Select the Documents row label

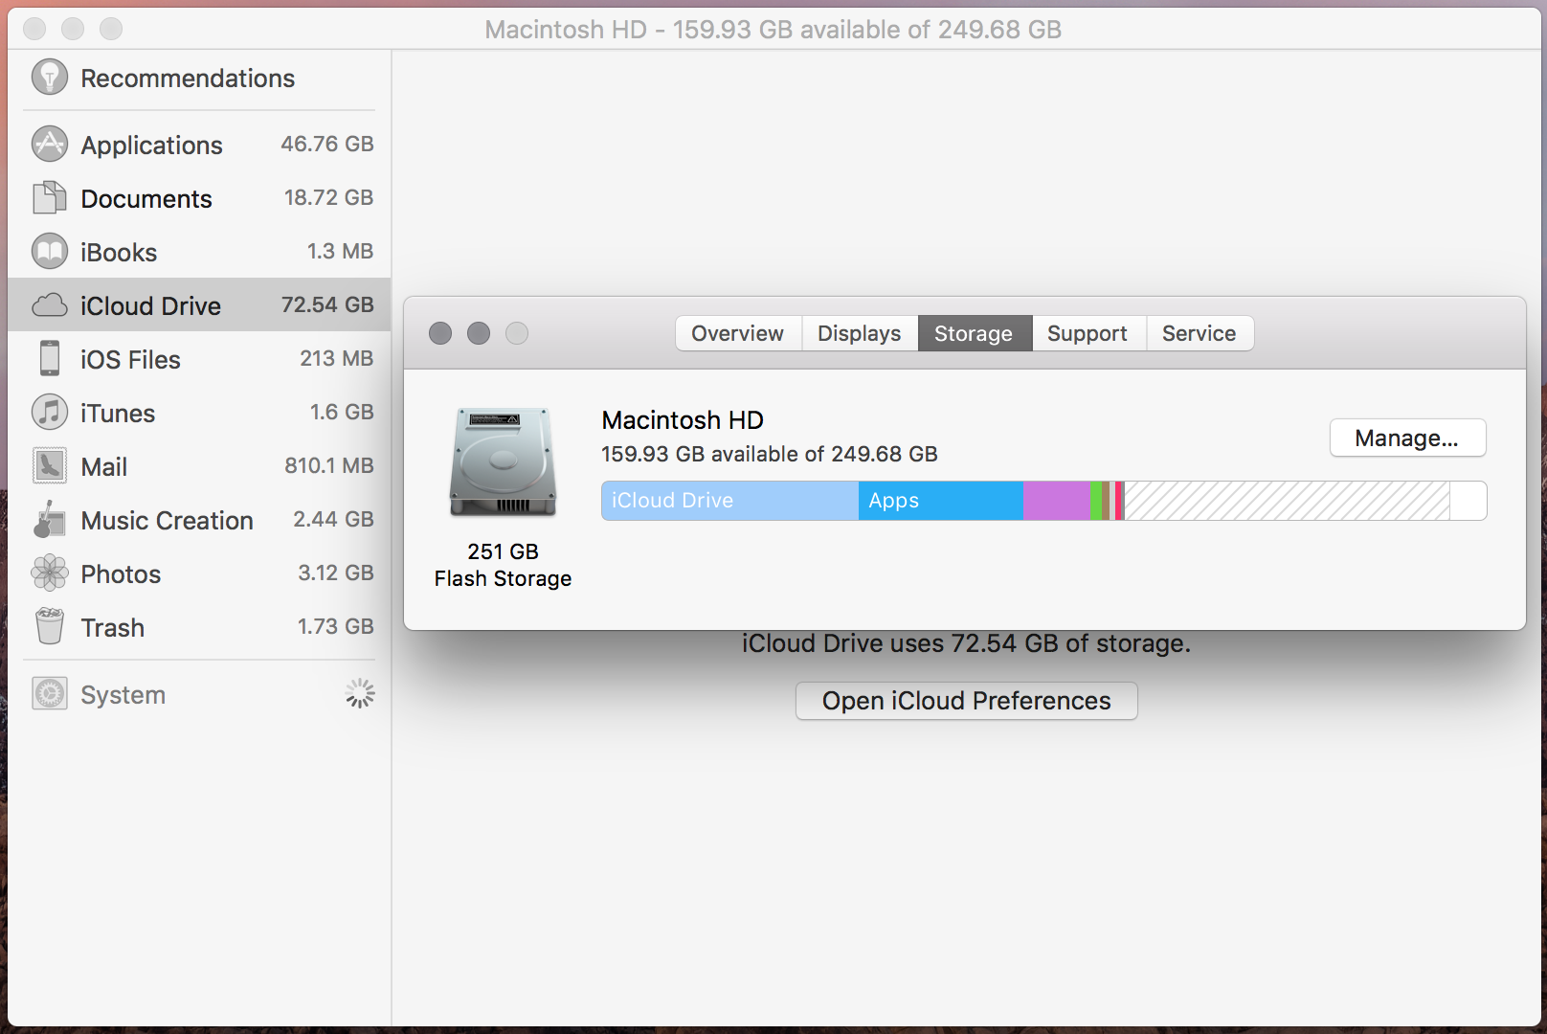[x=146, y=198]
